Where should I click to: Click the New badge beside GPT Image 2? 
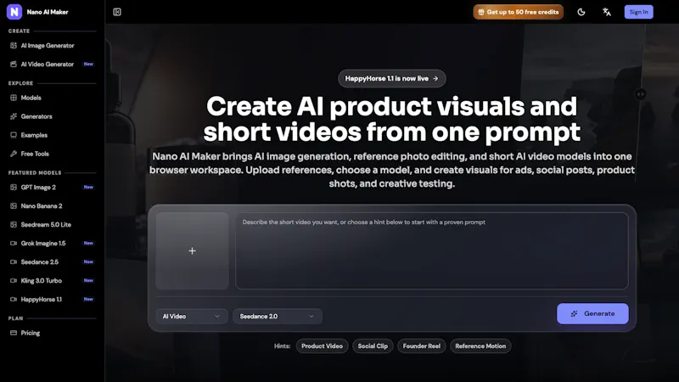pyautogui.click(x=88, y=188)
